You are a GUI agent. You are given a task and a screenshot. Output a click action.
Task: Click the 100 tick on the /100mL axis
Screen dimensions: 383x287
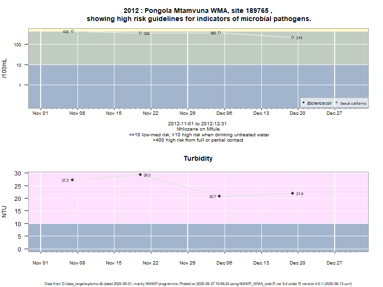point(20,44)
